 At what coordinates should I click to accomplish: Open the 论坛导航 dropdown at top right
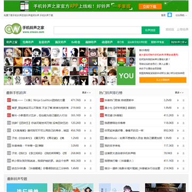181,15
